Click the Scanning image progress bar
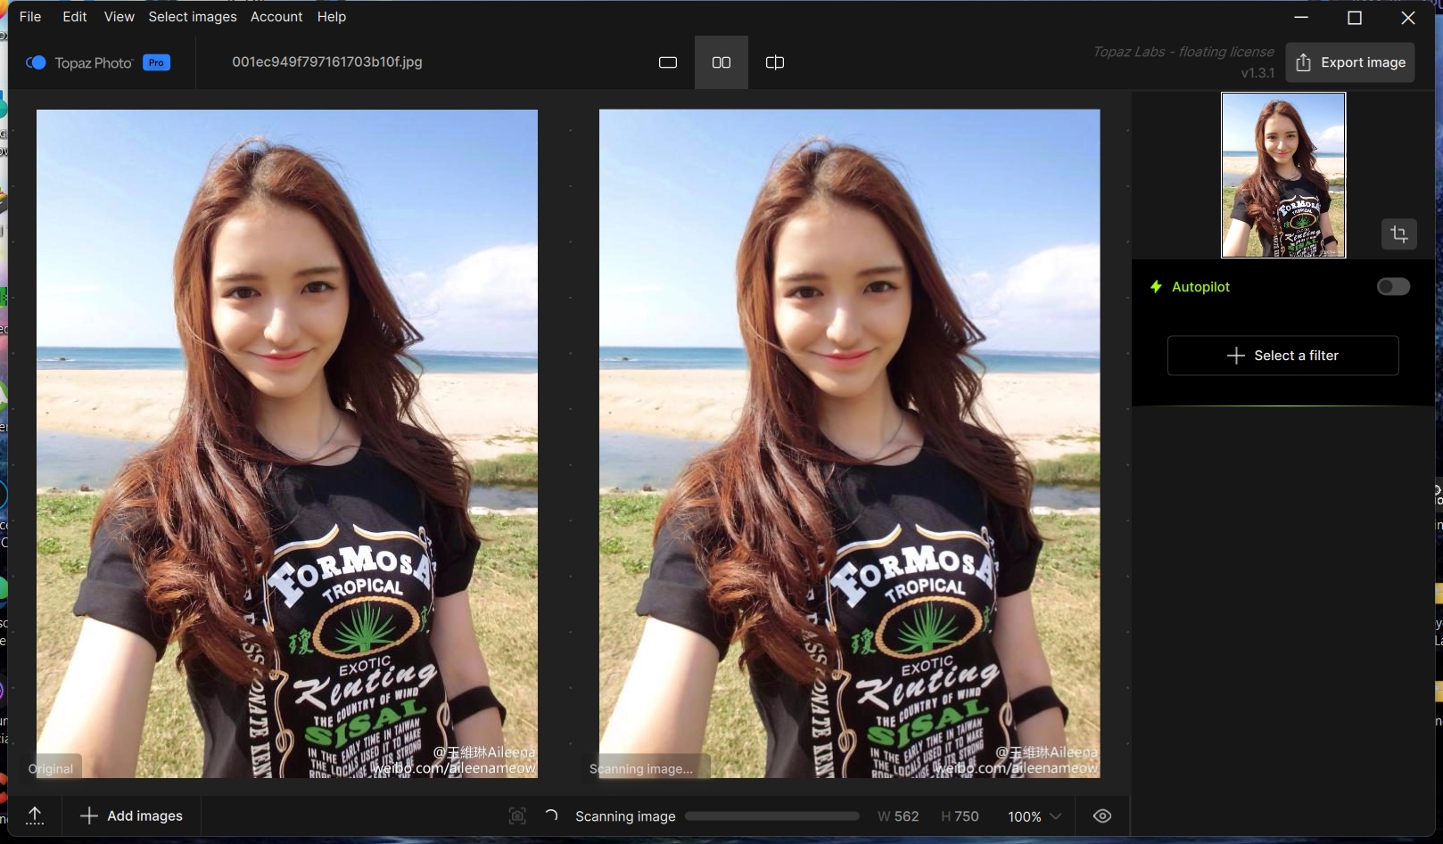This screenshot has width=1443, height=844. [x=772, y=816]
